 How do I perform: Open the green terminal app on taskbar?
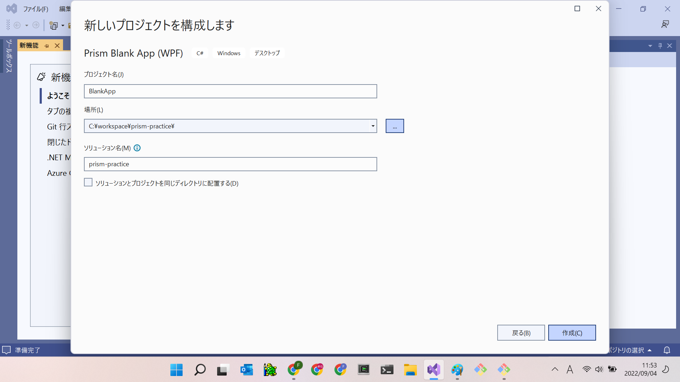click(364, 370)
